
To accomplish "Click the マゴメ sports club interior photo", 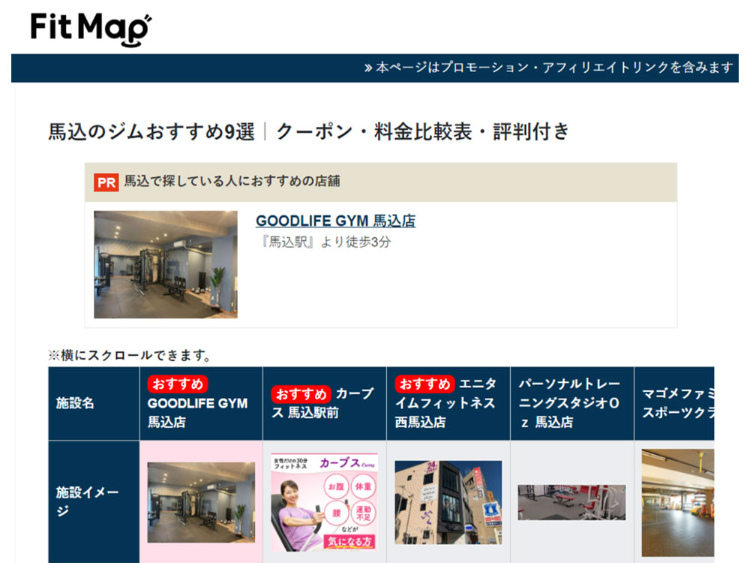I will [x=677, y=502].
